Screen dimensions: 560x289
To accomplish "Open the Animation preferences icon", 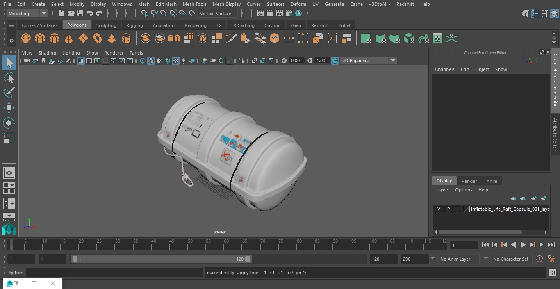I will pos(552,259).
